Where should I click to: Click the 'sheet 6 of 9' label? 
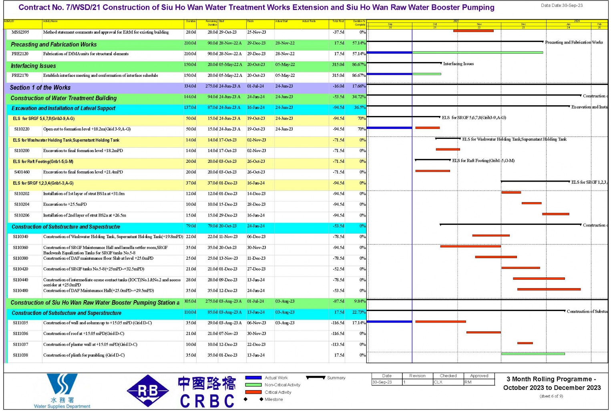click(x=551, y=396)
